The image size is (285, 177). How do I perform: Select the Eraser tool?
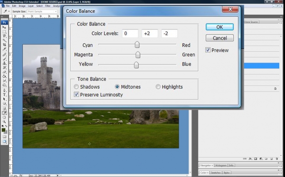click(4, 72)
